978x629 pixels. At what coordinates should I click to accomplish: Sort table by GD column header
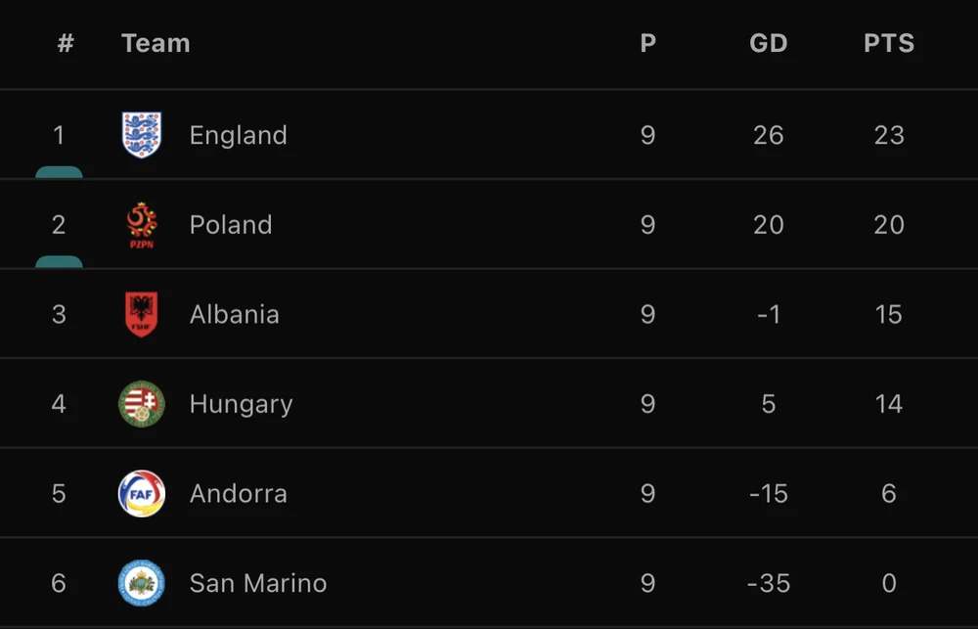[768, 44]
